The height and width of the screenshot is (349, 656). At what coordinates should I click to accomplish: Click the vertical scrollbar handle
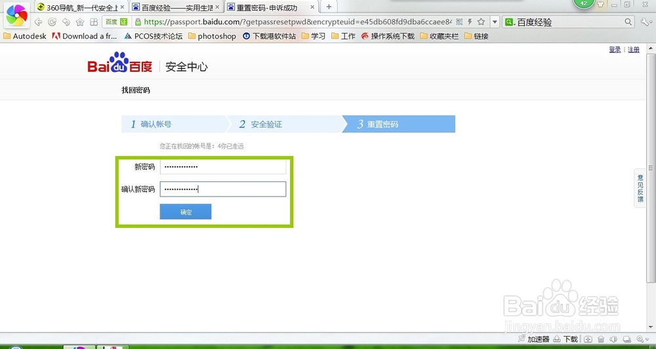651,168
